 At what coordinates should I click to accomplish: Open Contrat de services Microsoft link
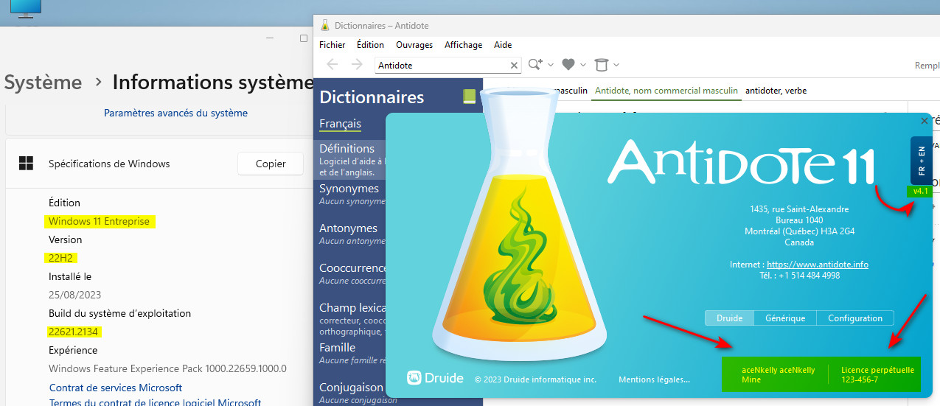tap(116, 388)
